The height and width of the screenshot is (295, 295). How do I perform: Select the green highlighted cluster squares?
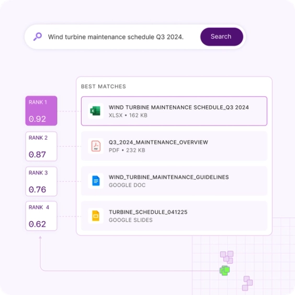point(224,270)
